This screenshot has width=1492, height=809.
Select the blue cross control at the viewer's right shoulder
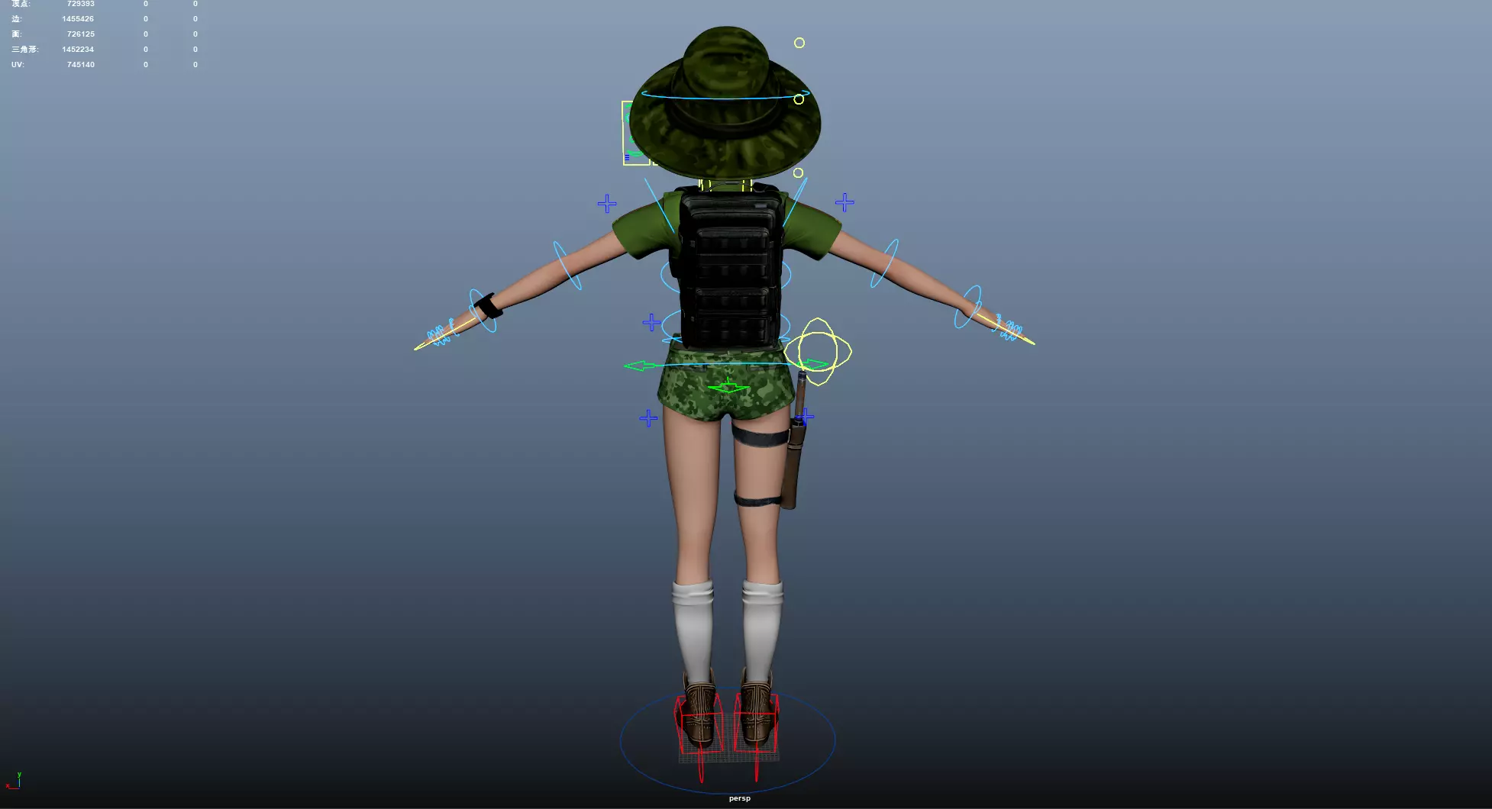pyautogui.click(x=844, y=202)
